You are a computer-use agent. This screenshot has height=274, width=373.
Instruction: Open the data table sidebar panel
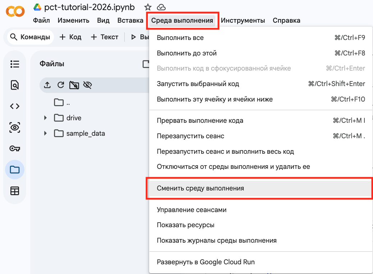click(14, 190)
